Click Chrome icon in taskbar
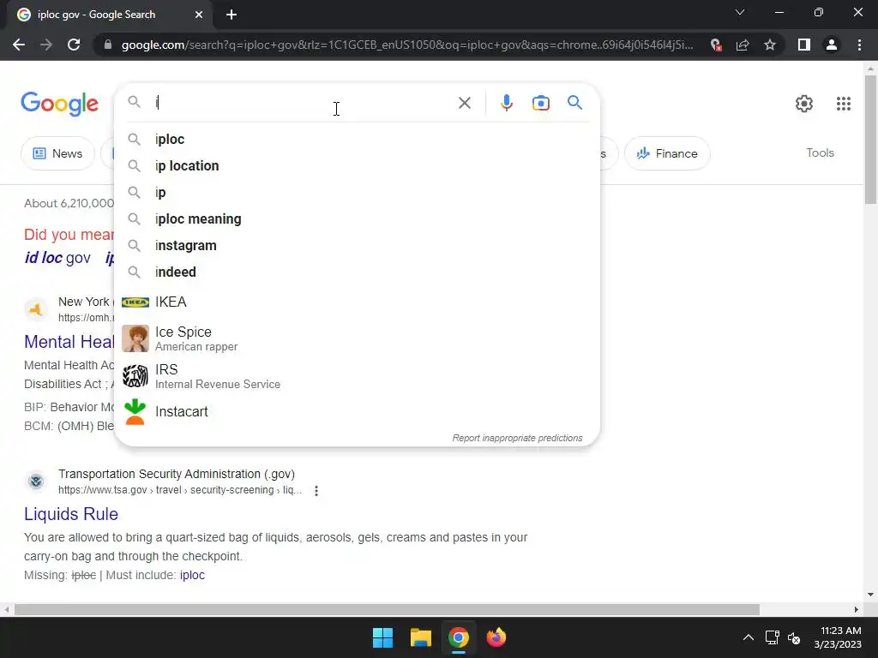The height and width of the screenshot is (658, 878). coord(458,637)
